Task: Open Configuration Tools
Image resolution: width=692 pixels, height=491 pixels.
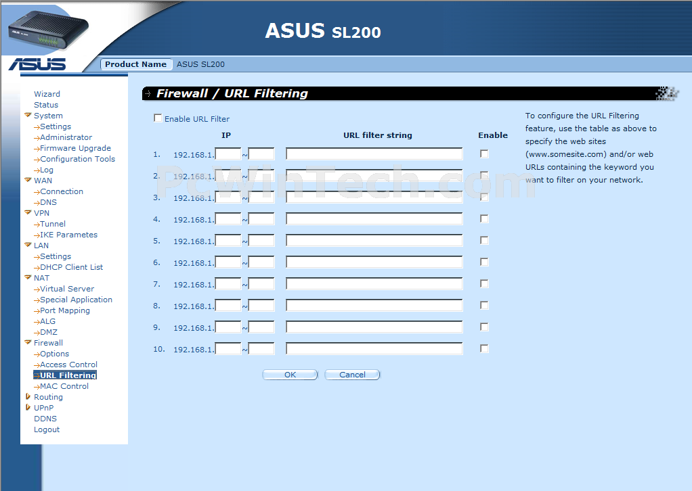Action: [77, 159]
